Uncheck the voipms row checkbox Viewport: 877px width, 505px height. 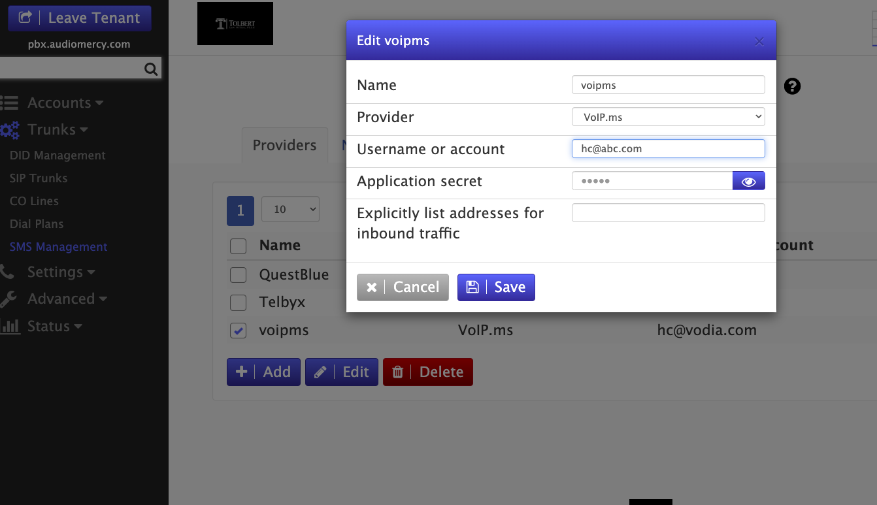click(x=238, y=331)
